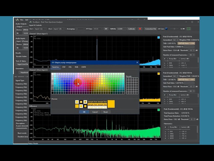Close the spectrogram color picker dialog
This screenshot has height=161, width=214.
pyautogui.click(x=137, y=63)
